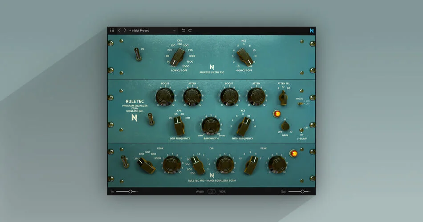
Task: Click the right Peak gain knob
Action: click(277, 164)
